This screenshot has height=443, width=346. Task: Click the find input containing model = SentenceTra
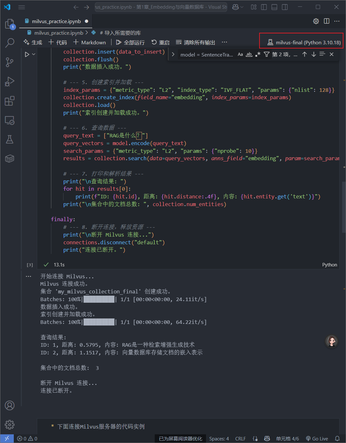point(207,55)
